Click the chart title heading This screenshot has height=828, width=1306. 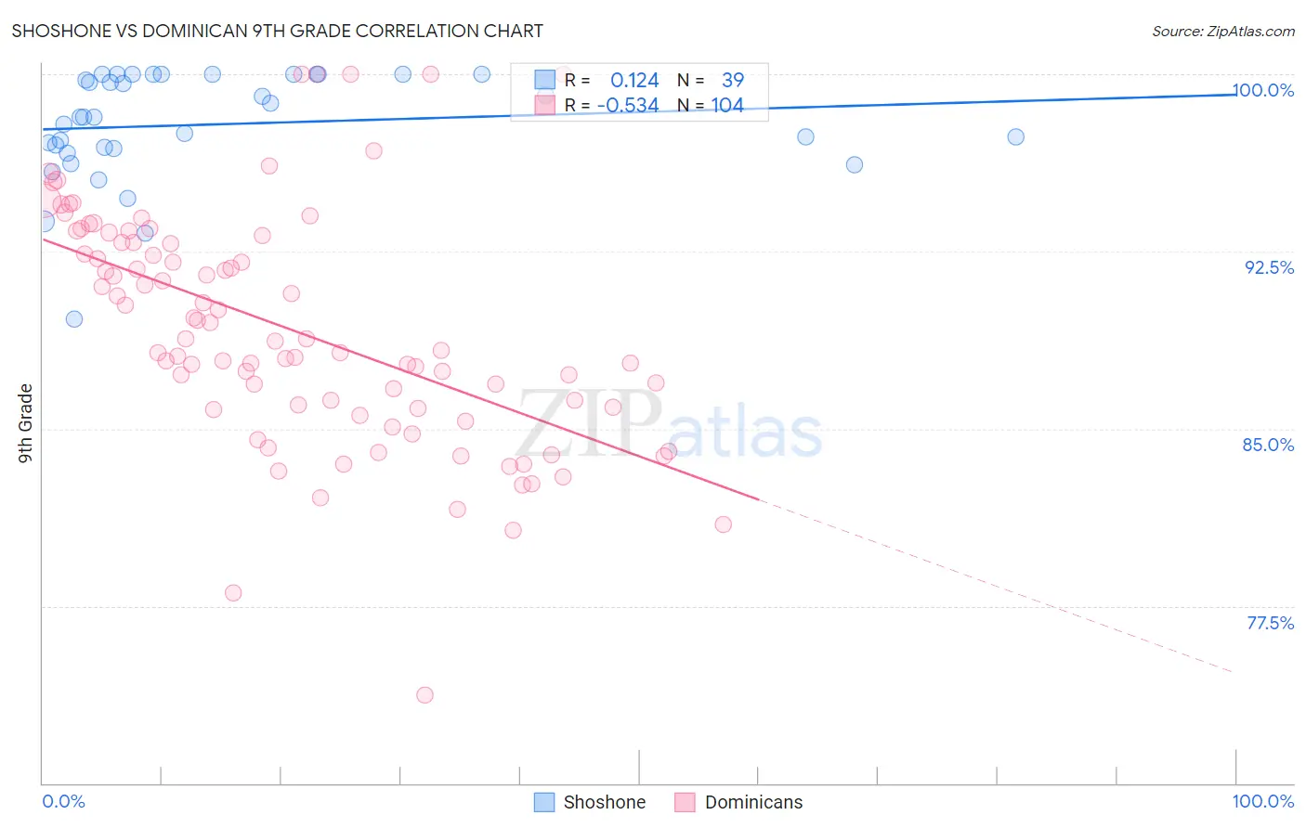277,31
